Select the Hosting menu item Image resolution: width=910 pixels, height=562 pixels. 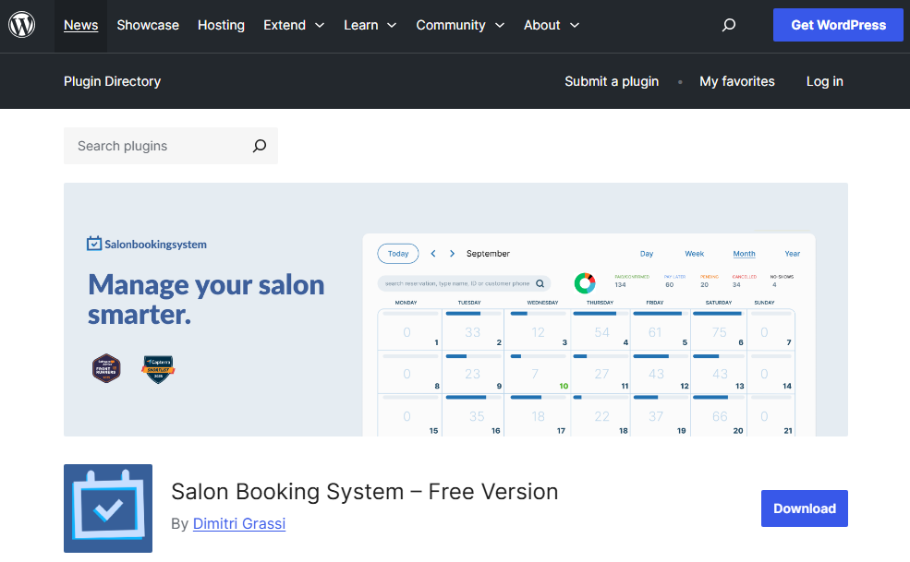click(x=221, y=25)
